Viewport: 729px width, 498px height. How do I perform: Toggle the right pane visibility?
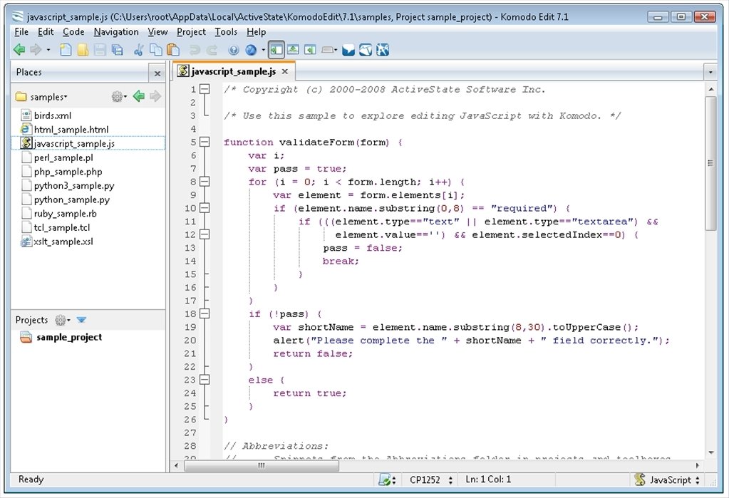pyautogui.click(x=310, y=50)
